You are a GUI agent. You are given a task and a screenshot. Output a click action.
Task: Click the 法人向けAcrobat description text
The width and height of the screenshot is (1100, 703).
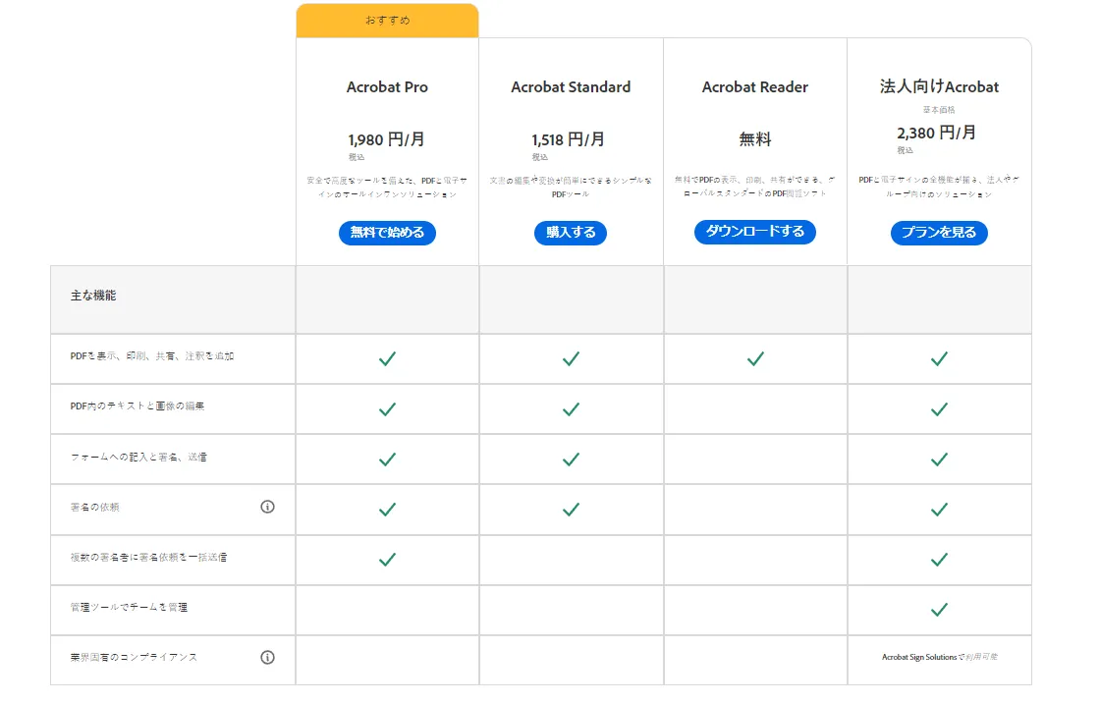point(939,187)
